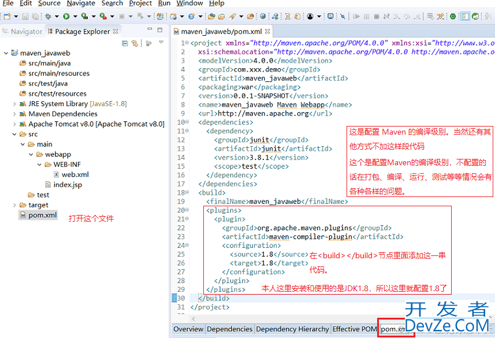Switch to Dependency Hierarchy tab
Screen dimensions: 495x338
point(292,329)
